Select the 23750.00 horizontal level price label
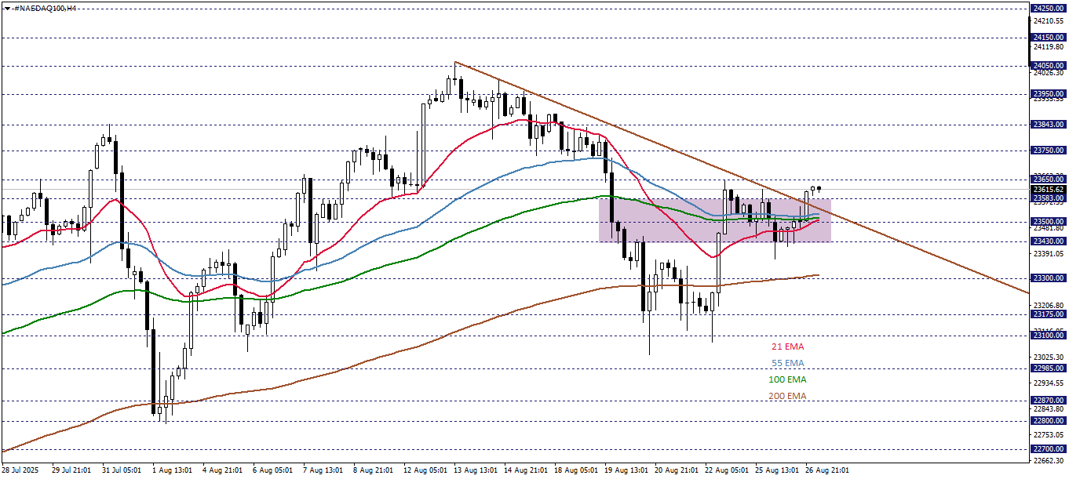 click(x=1049, y=151)
